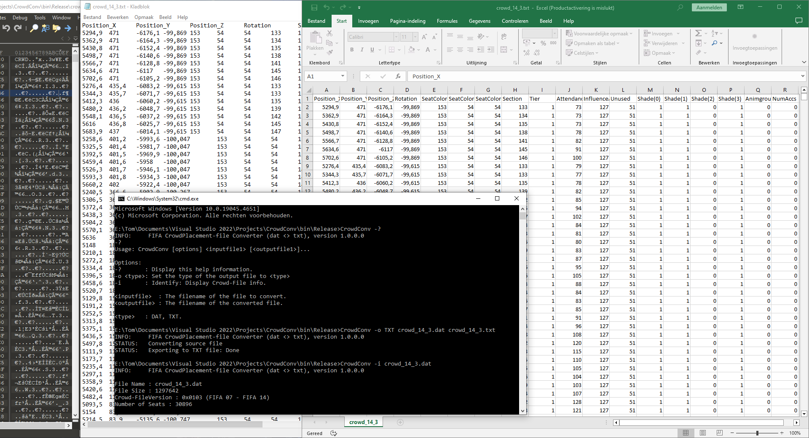809x438 pixels.
Task: Click the Fill down arrow icon
Action: click(x=699, y=43)
